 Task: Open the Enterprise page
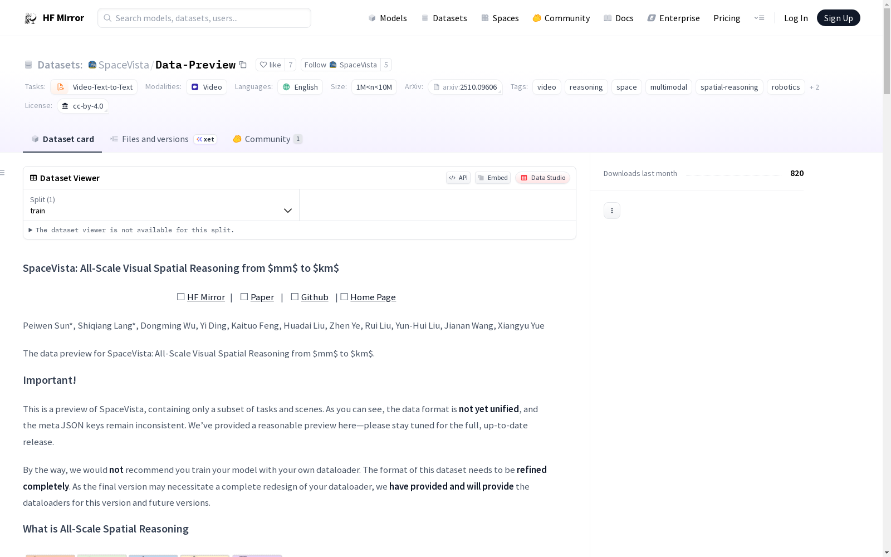pyautogui.click(x=673, y=18)
